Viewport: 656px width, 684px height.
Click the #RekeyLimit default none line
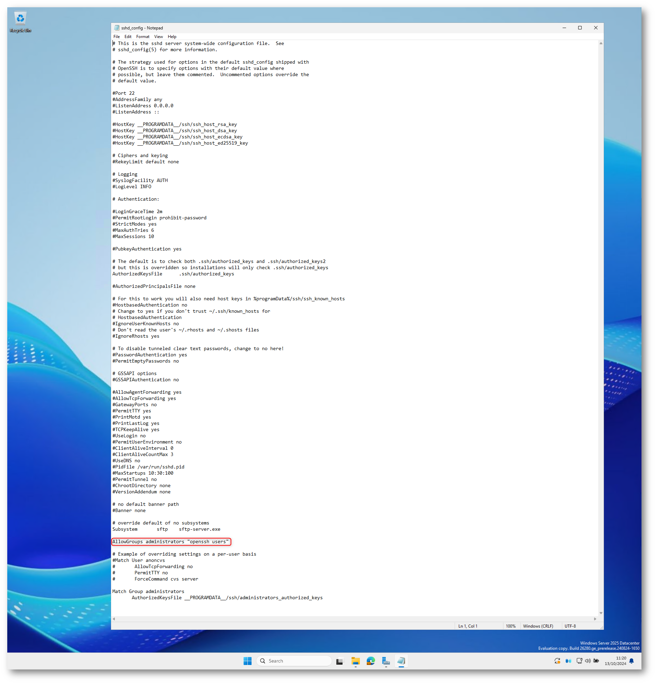(146, 162)
